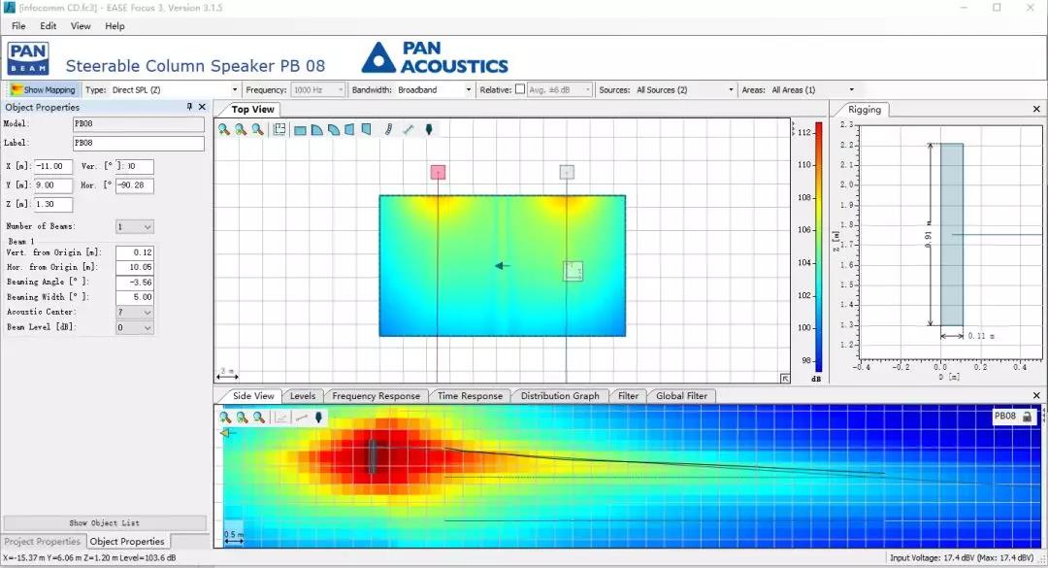The height and width of the screenshot is (568, 1048).
Task: Select the ring sector area tool
Action: (x=334, y=130)
